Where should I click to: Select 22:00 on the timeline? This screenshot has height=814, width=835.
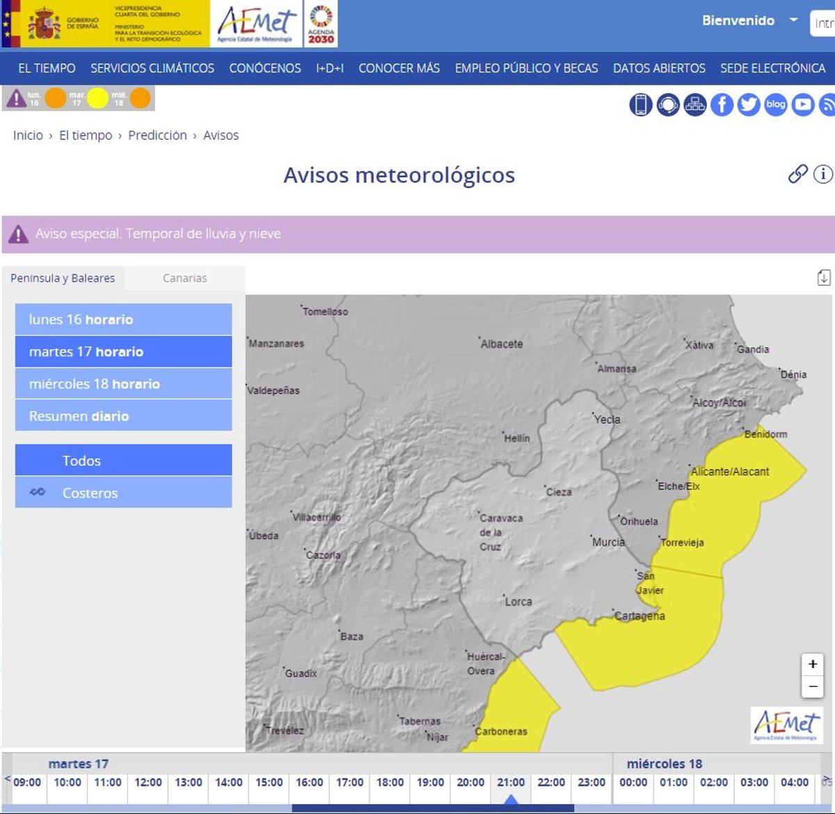(x=551, y=782)
